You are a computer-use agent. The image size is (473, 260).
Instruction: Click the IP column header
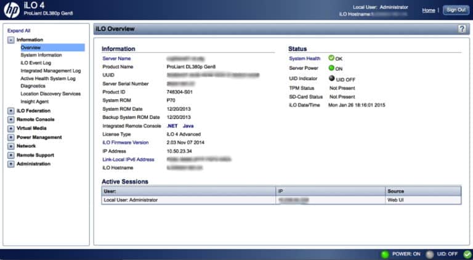pyautogui.click(x=331, y=191)
